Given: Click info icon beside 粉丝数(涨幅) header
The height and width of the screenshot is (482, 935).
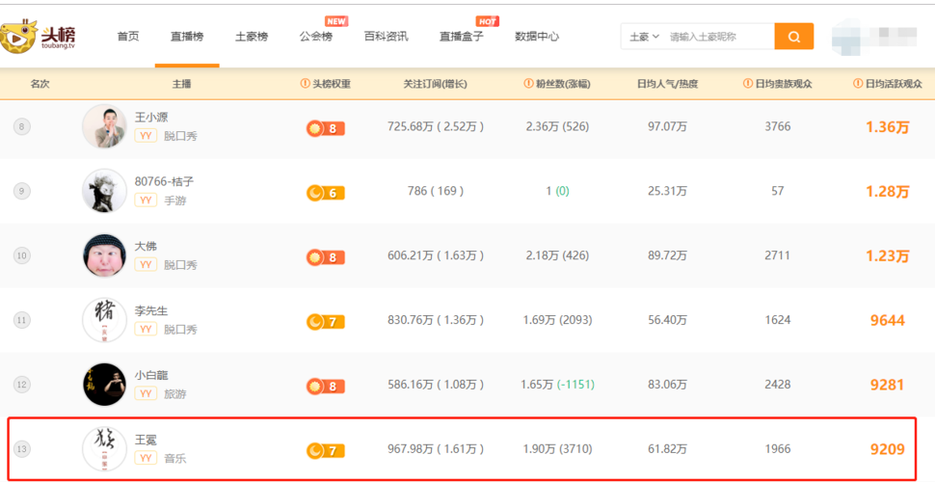Looking at the screenshot, I should (528, 84).
